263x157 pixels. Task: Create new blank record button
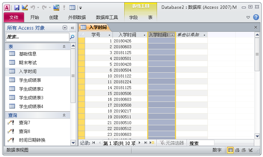click(152, 143)
